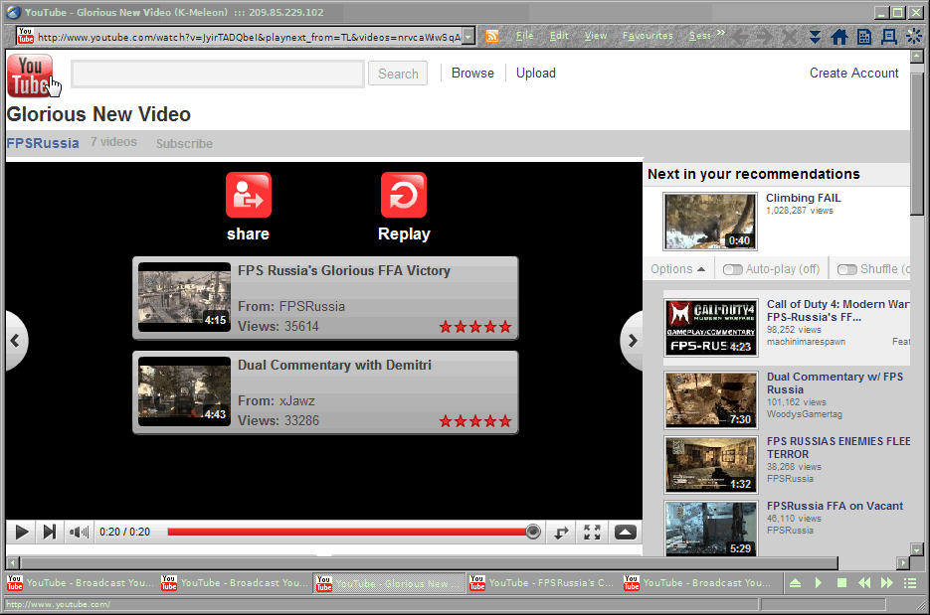930x615 pixels.
Task: Click the eject icon in the bottom bar
Action: (796, 583)
